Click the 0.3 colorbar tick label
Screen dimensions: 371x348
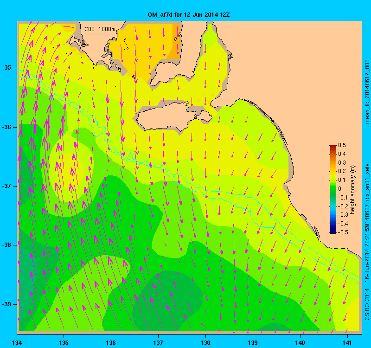(x=342, y=163)
